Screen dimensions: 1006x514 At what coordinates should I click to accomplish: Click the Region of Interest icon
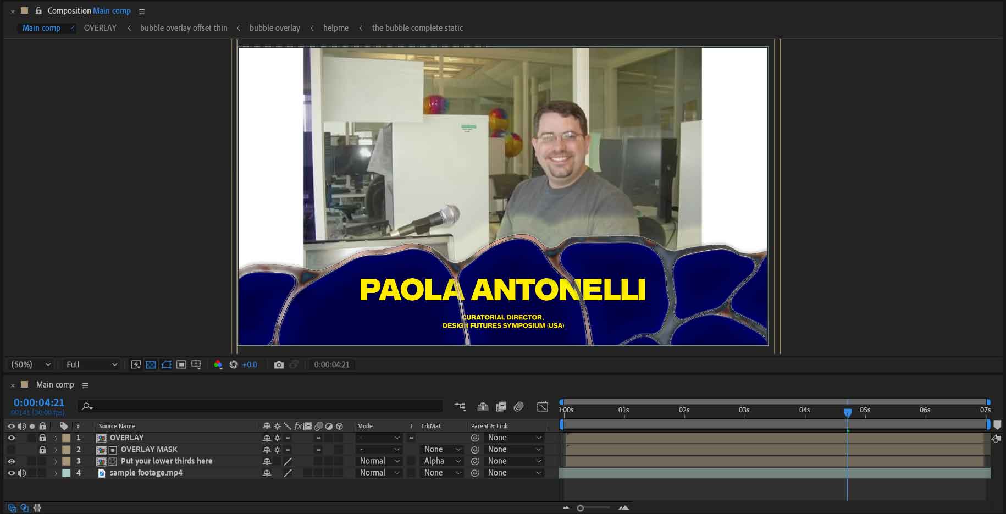(x=181, y=364)
